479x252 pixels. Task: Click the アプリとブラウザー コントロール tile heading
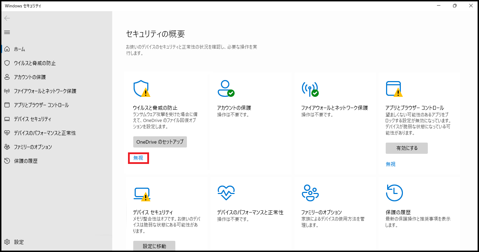tap(414, 108)
